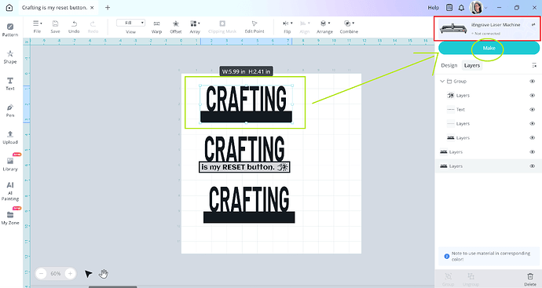Undo the last action

pyautogui.click(x=74, y=27)
